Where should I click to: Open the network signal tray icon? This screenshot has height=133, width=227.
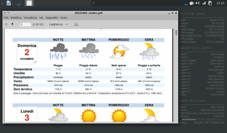click(x=204, y=3)
